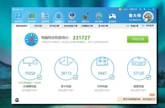This screenshot has height=108, width=165.
Task: Open the title bar dropdown menu icon
Action: (x=144, y=9)
